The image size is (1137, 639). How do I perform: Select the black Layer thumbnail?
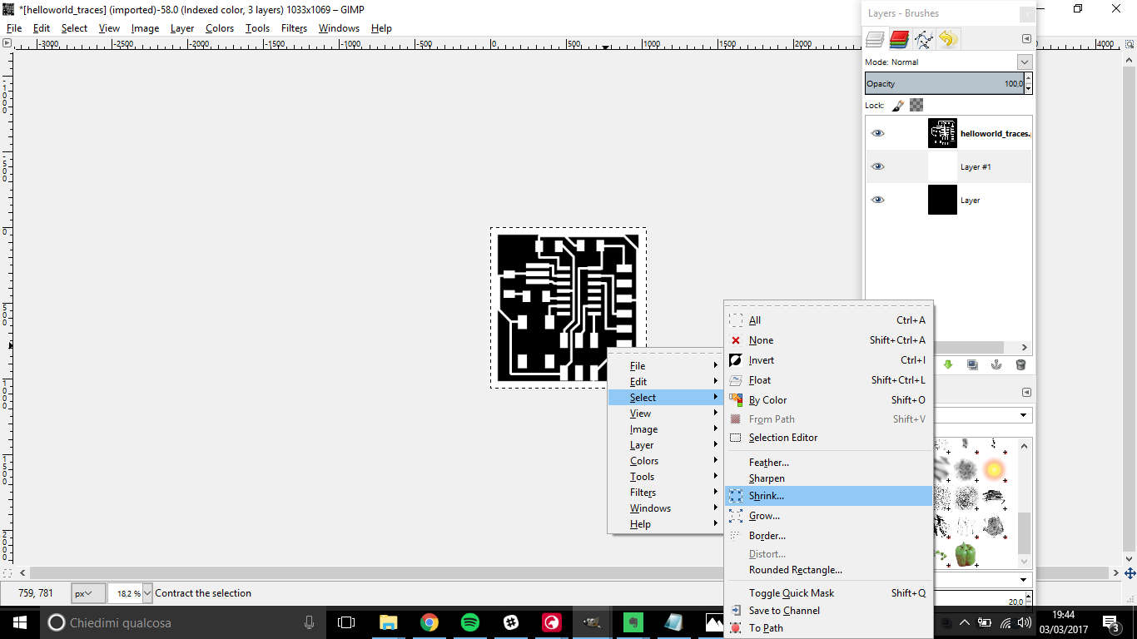pyautogui.click(x=942, y=200)
